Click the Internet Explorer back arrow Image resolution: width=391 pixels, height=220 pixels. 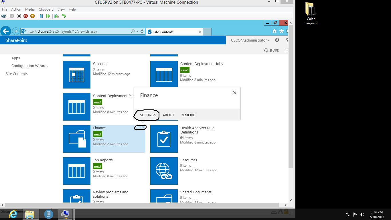pos(6,31)
